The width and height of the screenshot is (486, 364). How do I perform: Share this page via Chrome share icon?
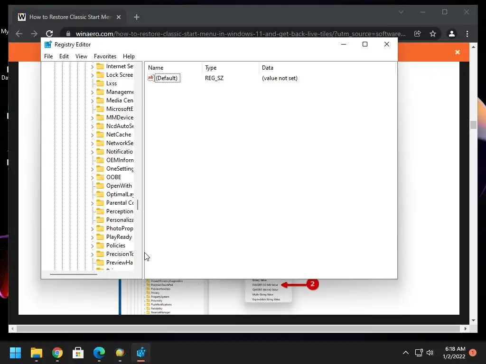pos(418,34)
